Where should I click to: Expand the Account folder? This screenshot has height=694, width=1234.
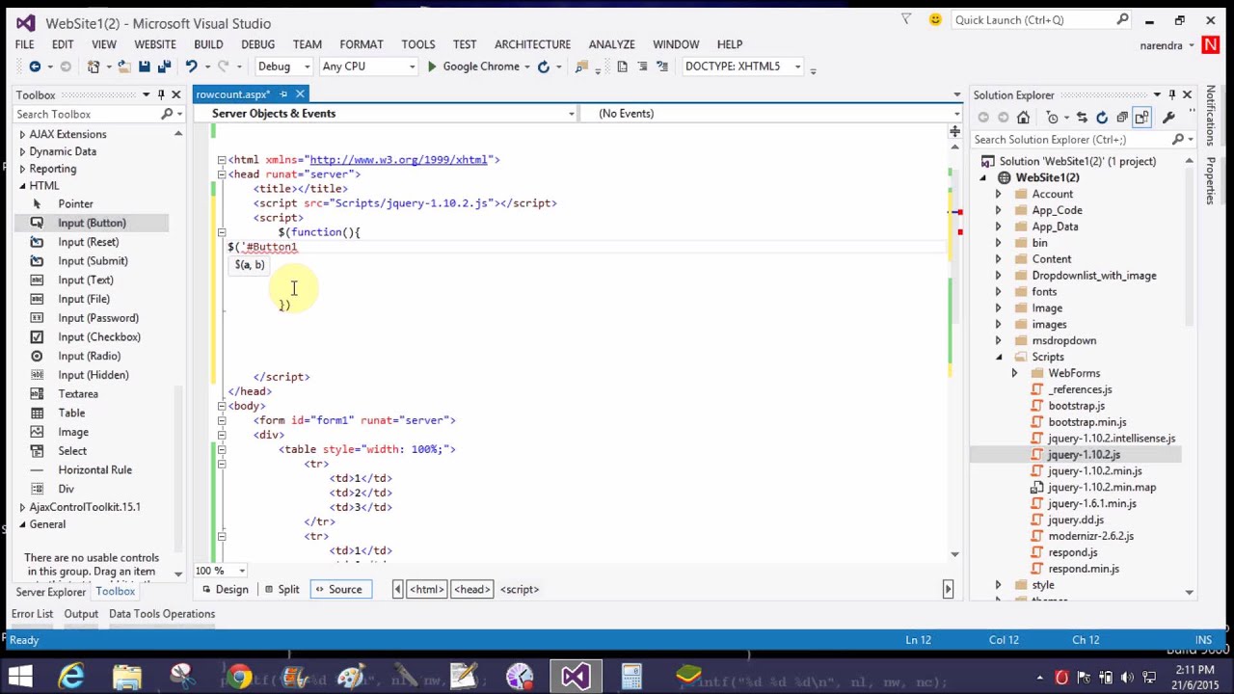coord(998,195)
